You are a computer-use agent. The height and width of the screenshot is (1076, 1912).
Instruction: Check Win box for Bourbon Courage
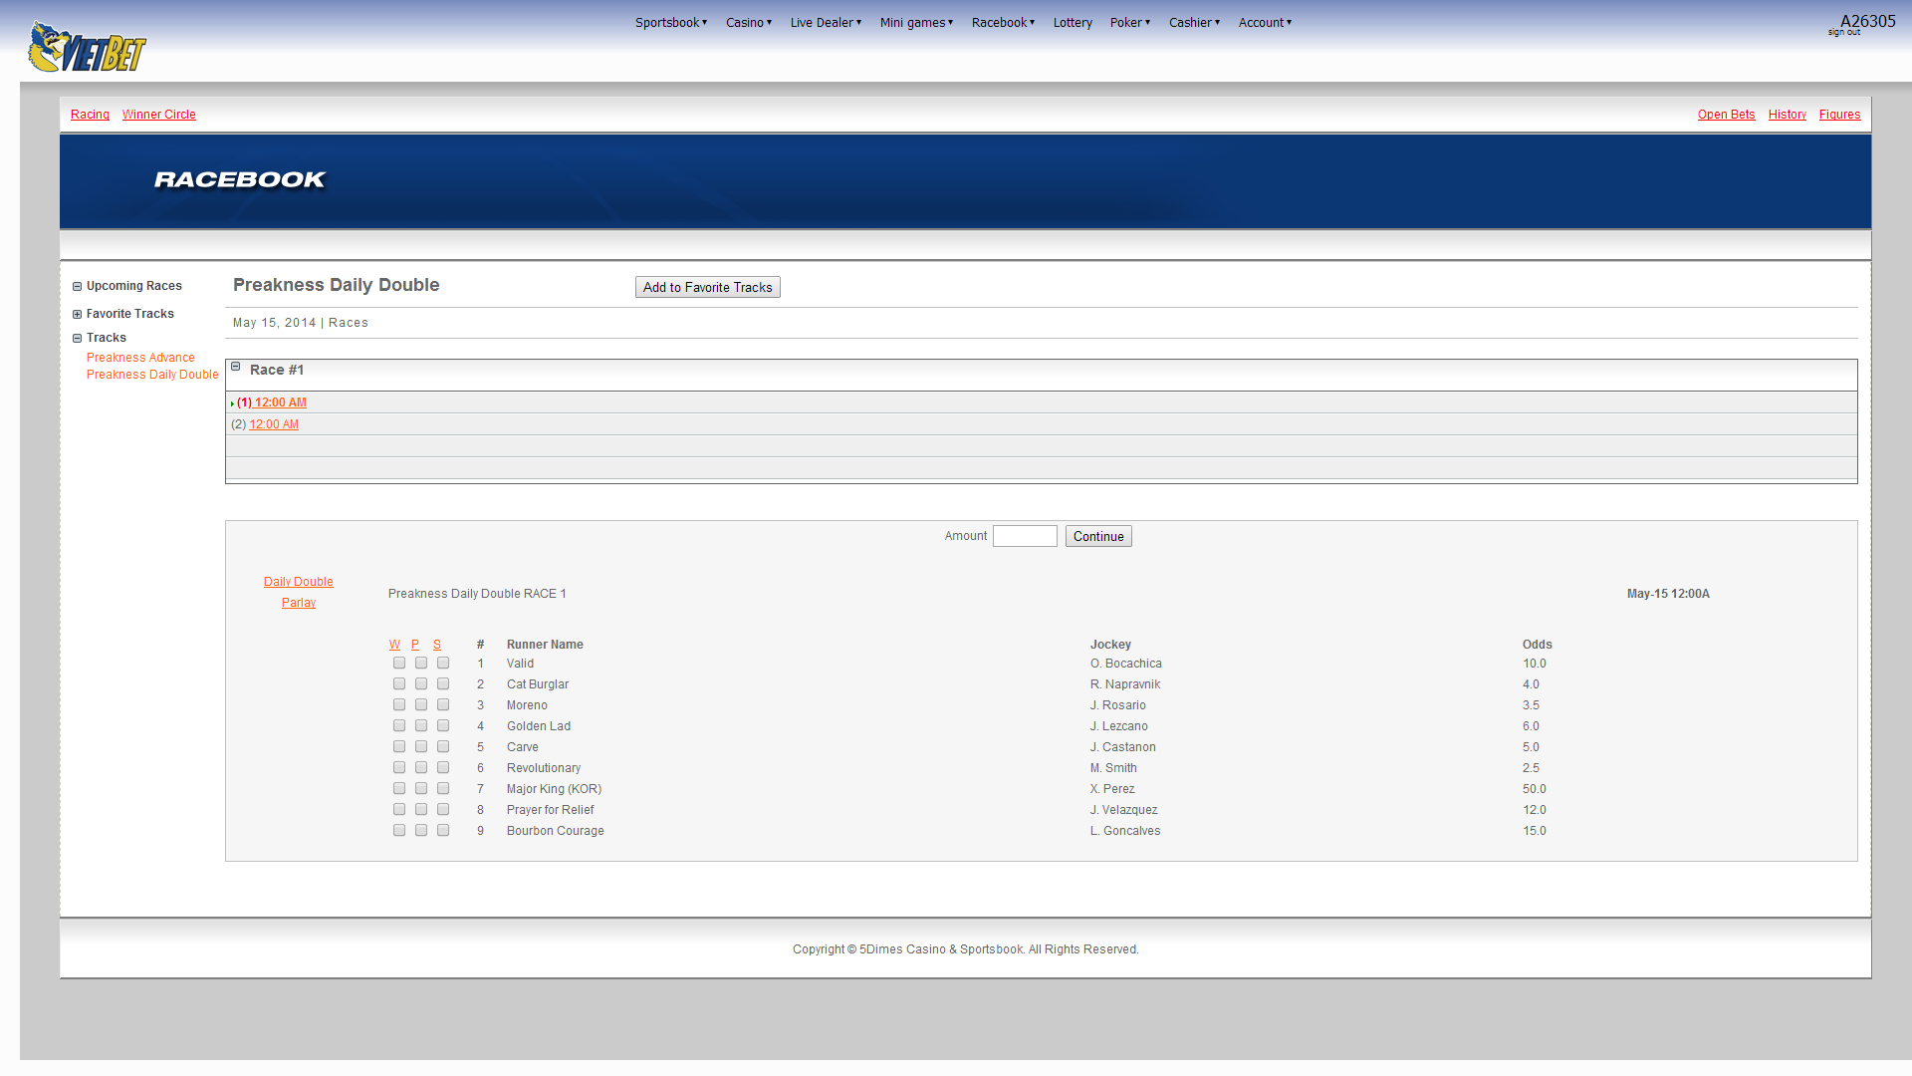[399, 830]
